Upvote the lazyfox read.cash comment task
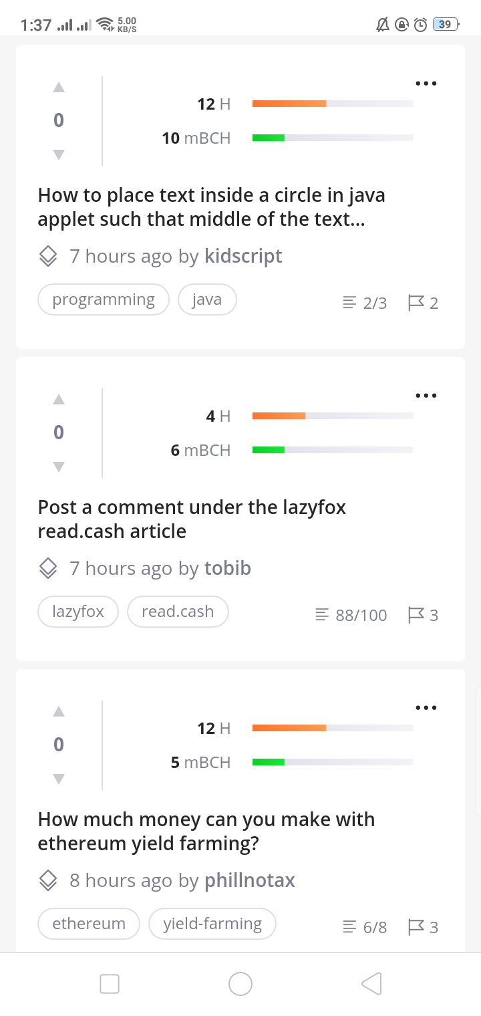Viewport: 481px width, 1016px height. [59, 399]
